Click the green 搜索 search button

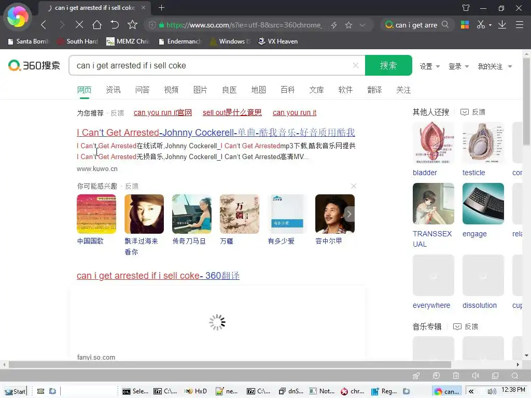[388, 65]
